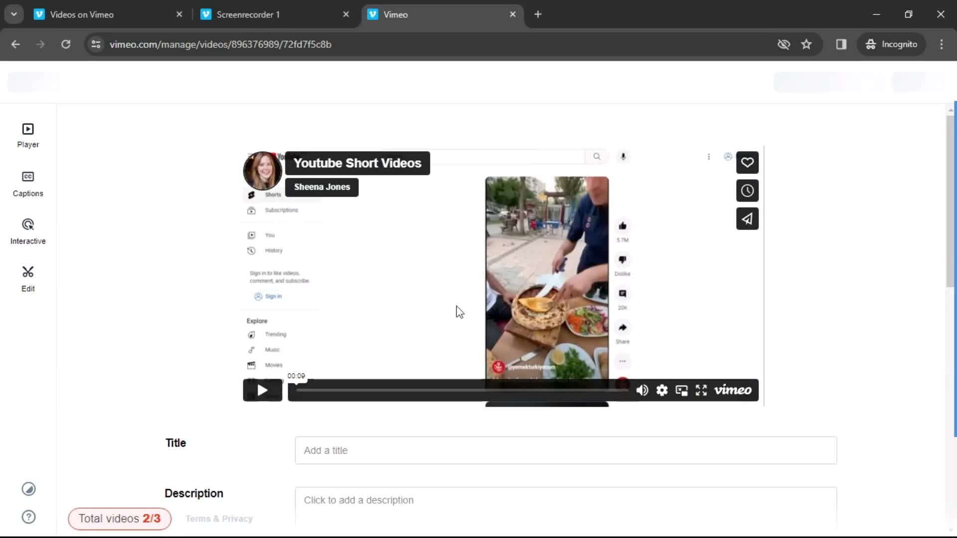Close the Screenrecorder 1 tab

[x=346, y=14]
